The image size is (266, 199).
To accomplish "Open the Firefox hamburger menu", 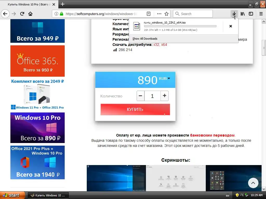I will [x=261, y=14].
